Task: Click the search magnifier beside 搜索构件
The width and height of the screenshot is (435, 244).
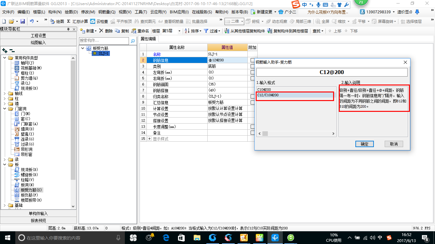Action: coord(133,41)
